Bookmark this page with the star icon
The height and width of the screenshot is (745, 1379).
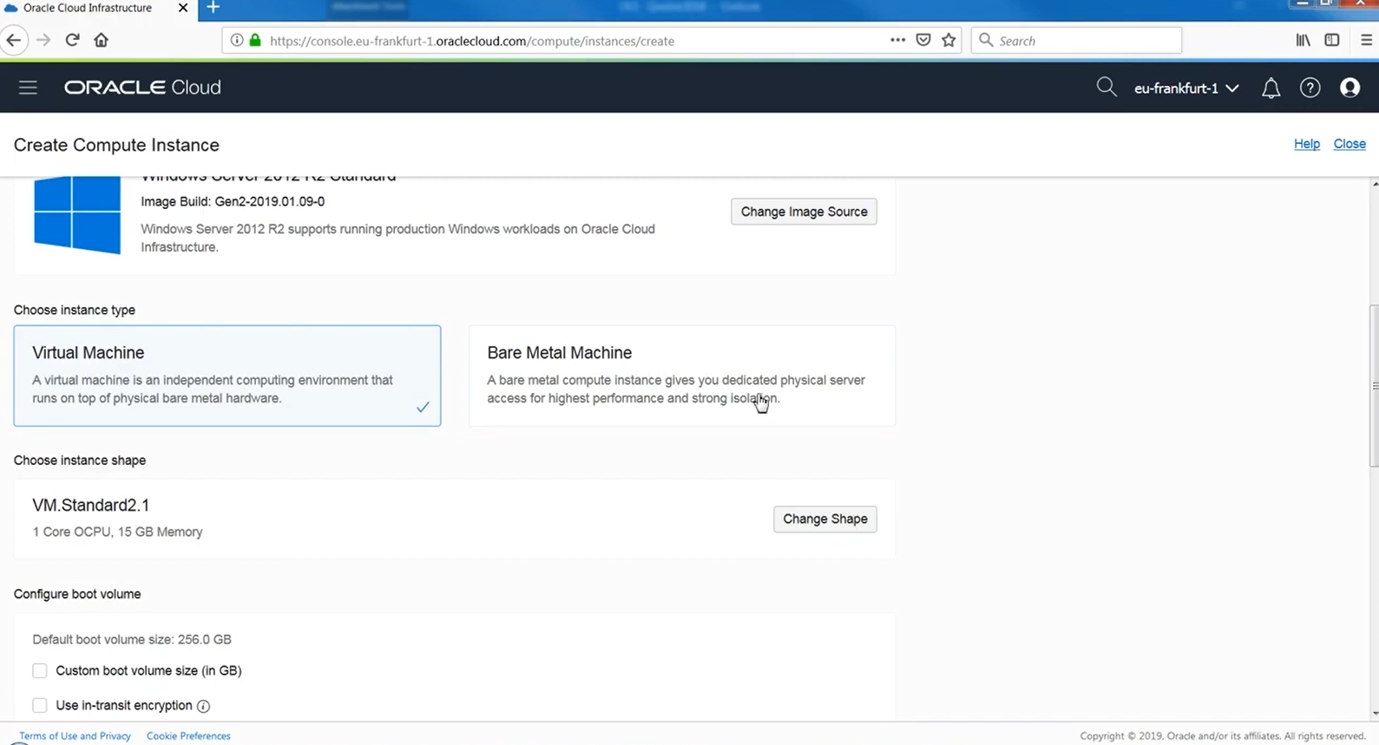(949, 40)
